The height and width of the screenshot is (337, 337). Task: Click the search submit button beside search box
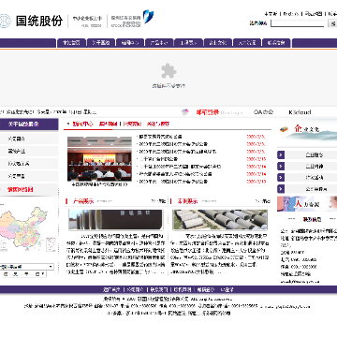[x=332, y=23]
